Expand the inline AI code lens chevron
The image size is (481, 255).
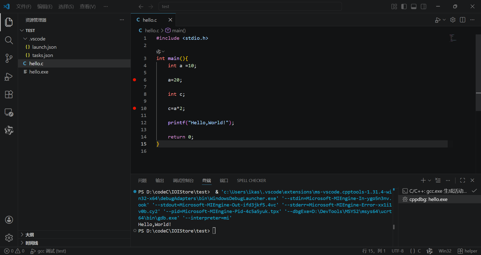(163, 51)
